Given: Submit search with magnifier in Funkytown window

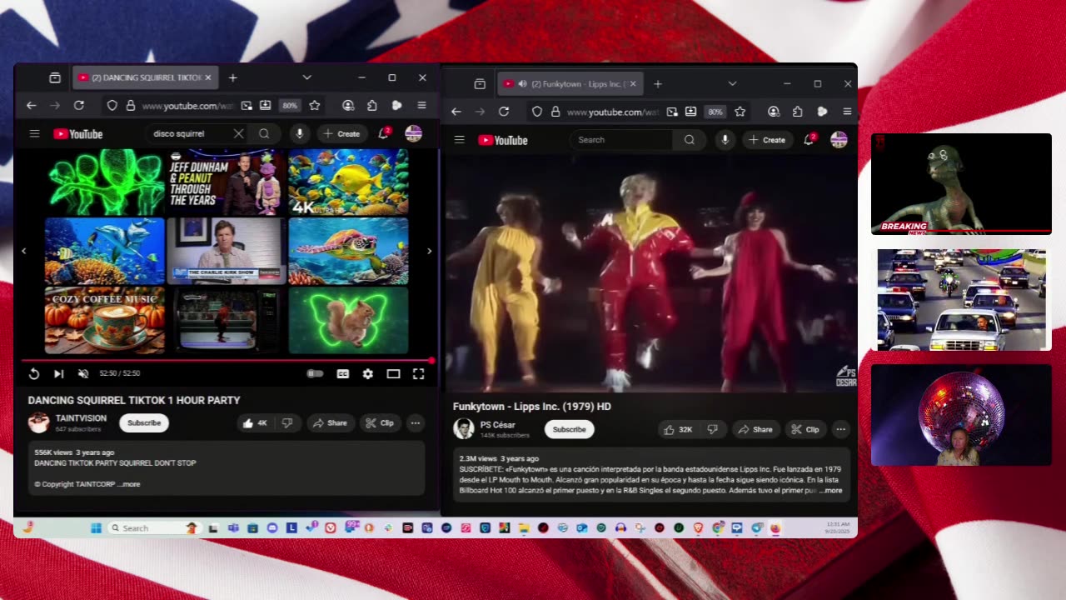Looking at the screenshot, I should pyautogui.click(x=690, y=140).
